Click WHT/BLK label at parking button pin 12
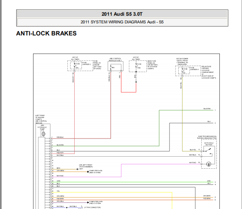 [x=193, y=155]
